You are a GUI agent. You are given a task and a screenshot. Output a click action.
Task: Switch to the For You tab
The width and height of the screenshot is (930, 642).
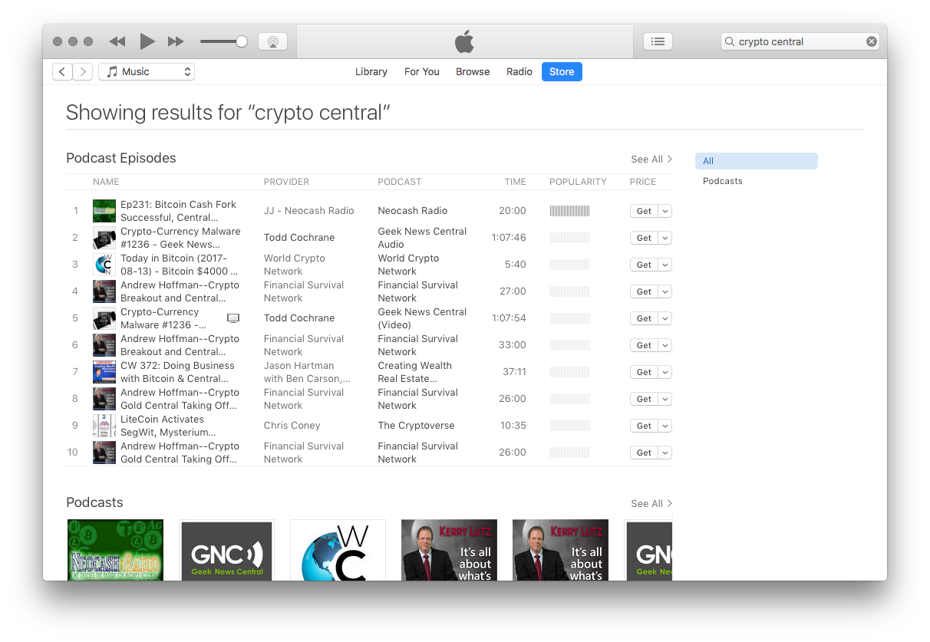(422, 71)
